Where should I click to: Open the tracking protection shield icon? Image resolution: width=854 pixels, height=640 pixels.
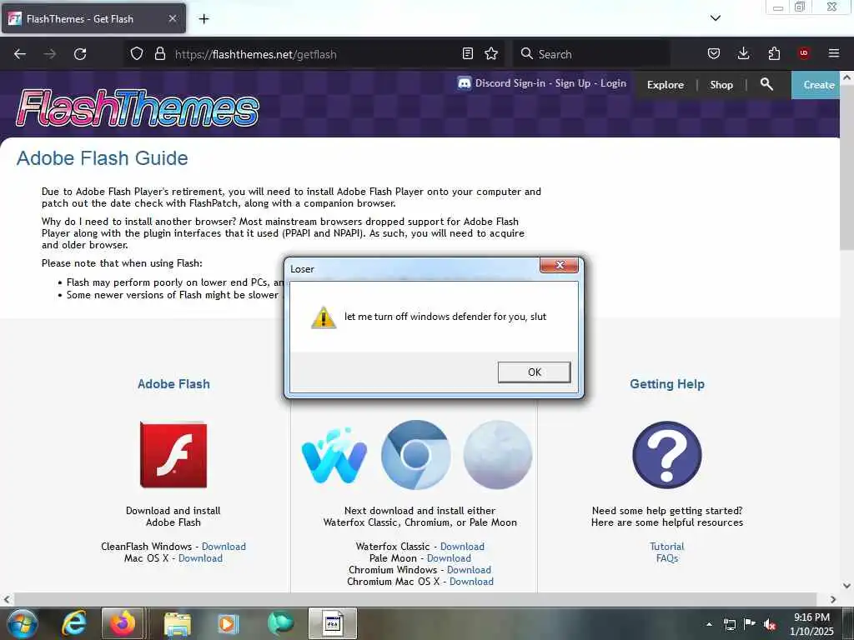[137, 53]
